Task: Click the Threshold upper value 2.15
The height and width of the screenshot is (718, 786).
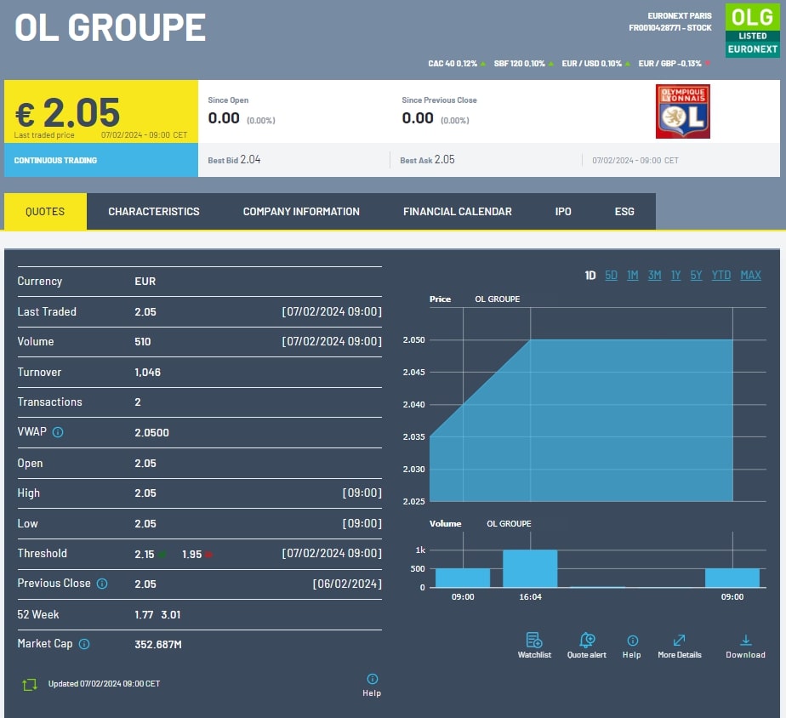Action: pos(145,555)
